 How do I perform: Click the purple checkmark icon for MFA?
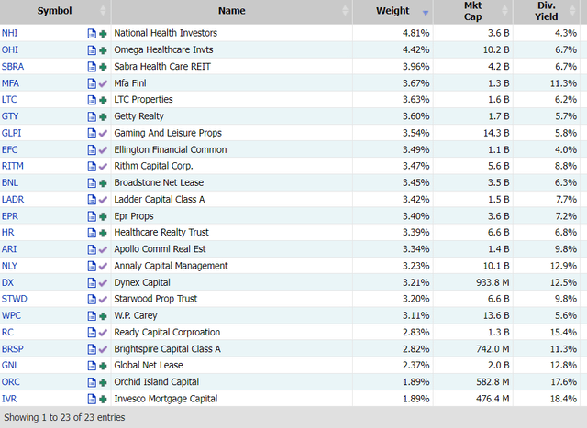(x=103, y=83)
